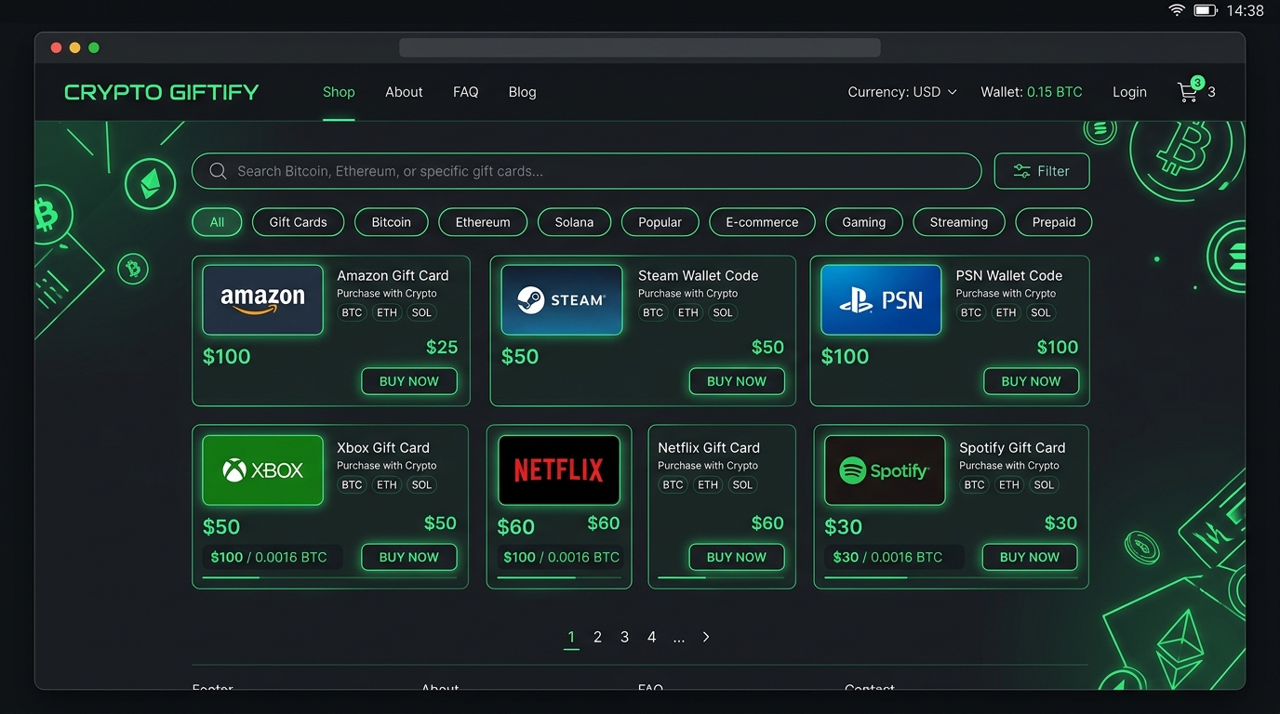The image size is (1280, 714).
Task: Select BTC tag on Amazon Gift Card
Action: [x=352, y=312]
